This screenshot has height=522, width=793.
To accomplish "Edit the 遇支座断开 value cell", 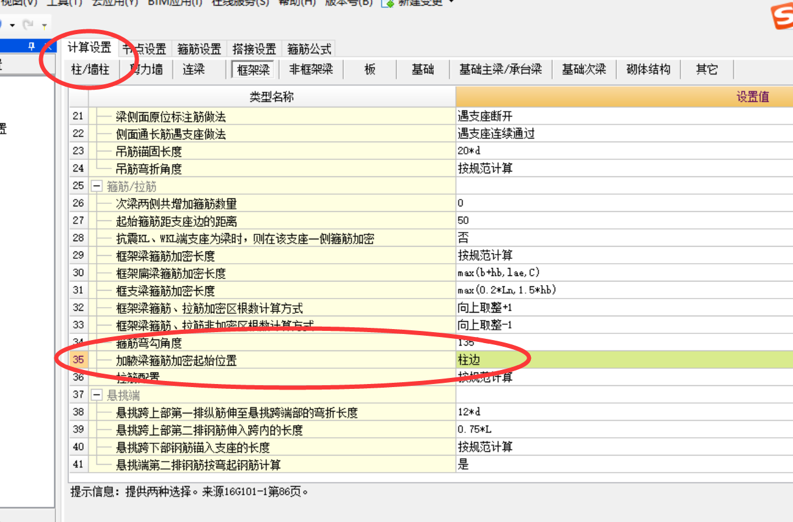I will tap(624, 116).
